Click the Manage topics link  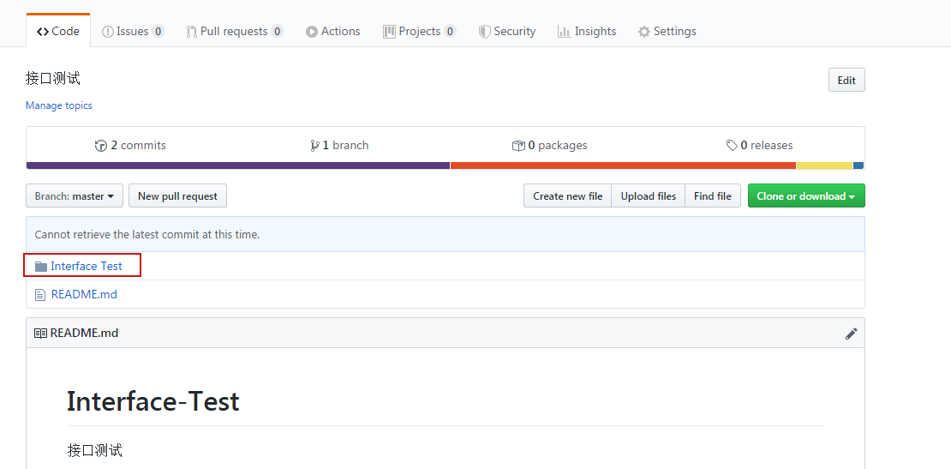point(59,105)
